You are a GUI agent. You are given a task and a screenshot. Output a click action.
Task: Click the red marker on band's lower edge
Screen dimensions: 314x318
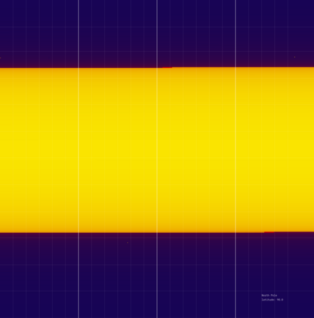(269, 232)
